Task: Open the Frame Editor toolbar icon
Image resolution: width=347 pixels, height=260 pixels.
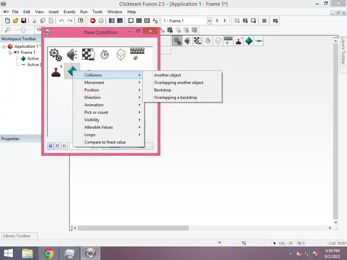Action: pos(130,21)
